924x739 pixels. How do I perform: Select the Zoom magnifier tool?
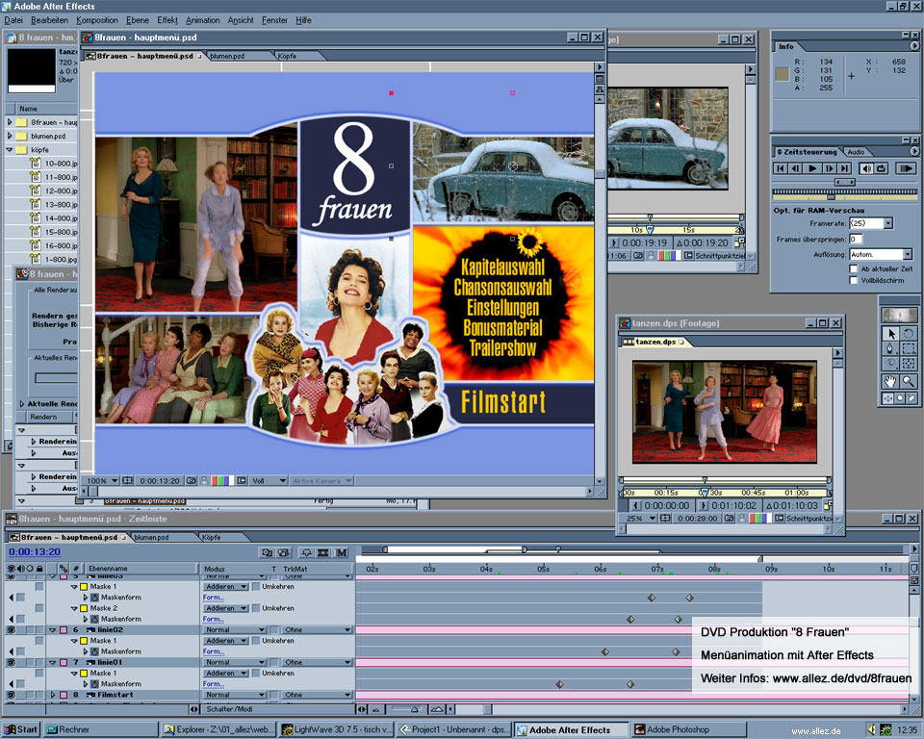(908, 381)
